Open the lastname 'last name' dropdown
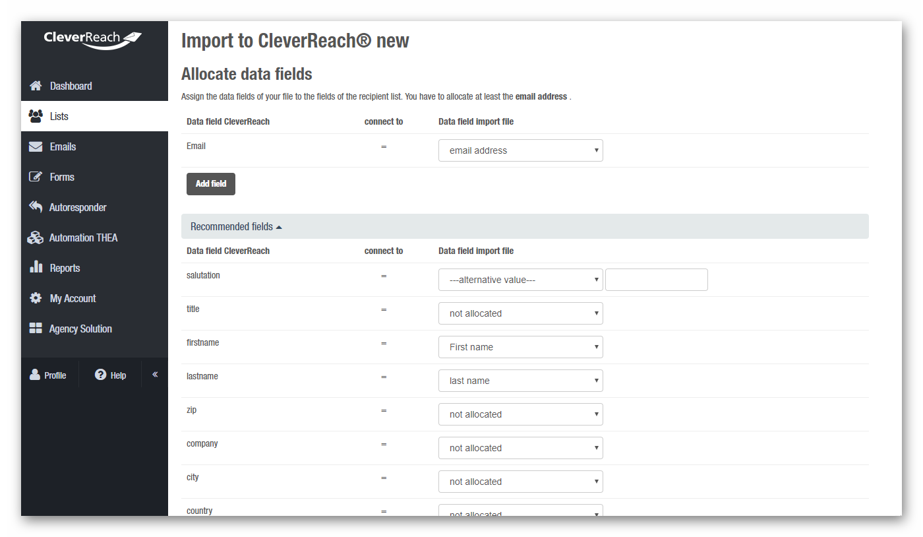This screenshot has width=923, height=537. pos(521,381)
